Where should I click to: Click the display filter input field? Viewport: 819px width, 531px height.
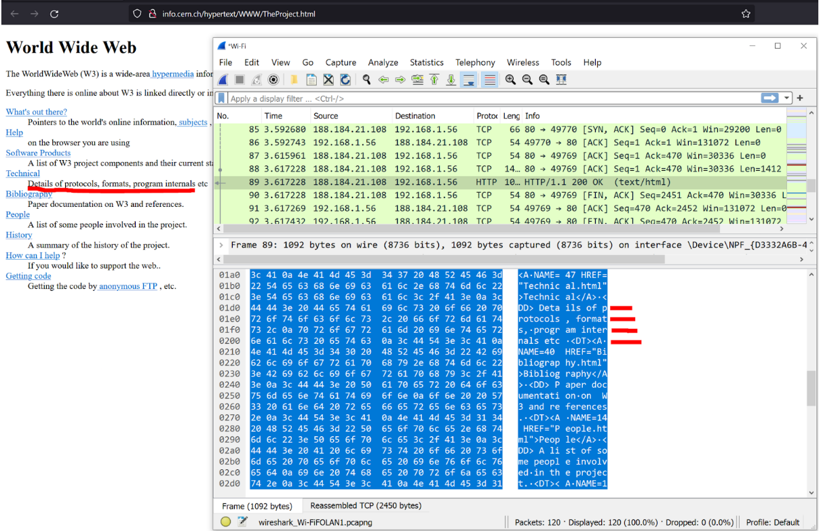pos(494,98)
